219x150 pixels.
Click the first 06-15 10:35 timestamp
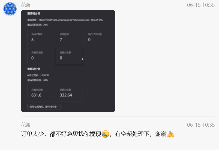201,5
